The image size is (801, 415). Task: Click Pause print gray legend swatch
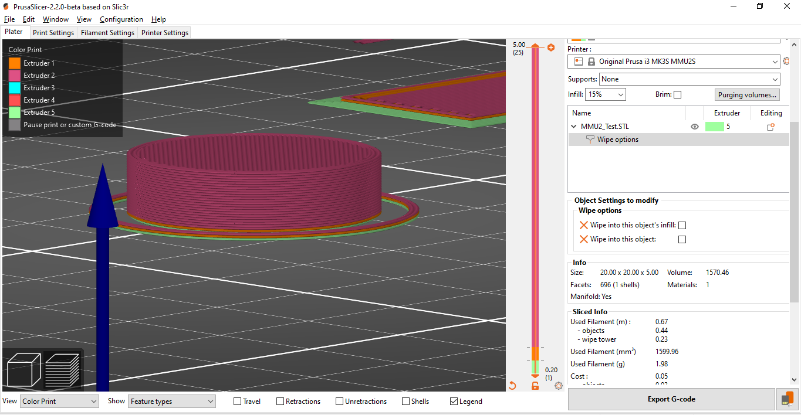[x=15, y=125]
